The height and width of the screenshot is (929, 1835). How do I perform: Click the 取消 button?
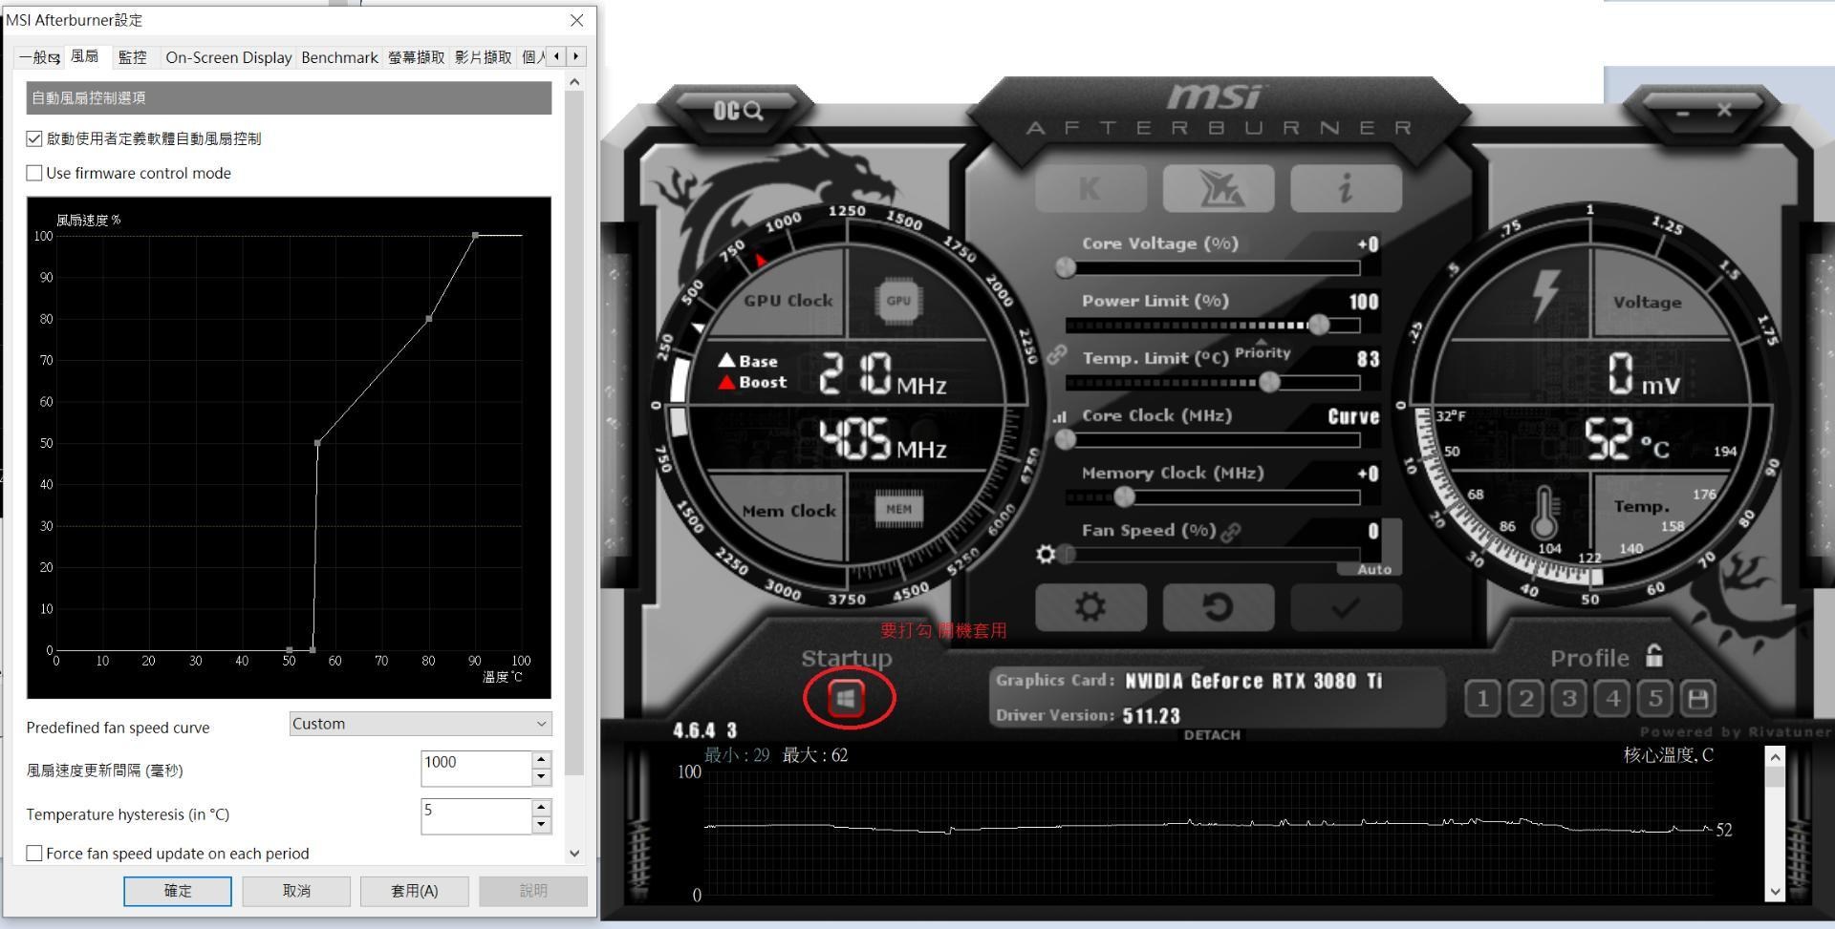click(x=296, y=891)
